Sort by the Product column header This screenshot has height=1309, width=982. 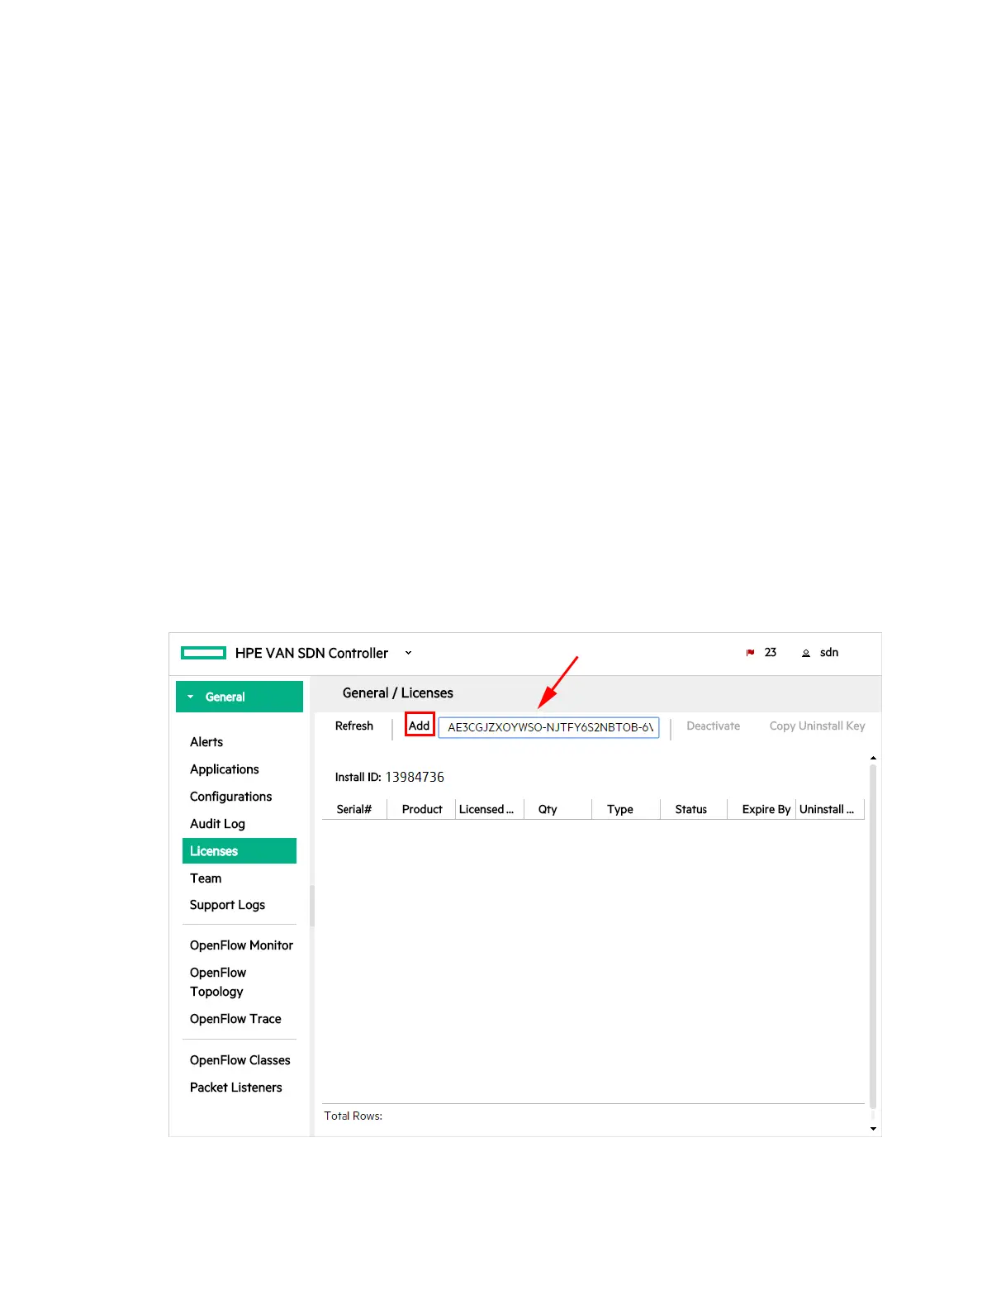(x=422, y=809)
